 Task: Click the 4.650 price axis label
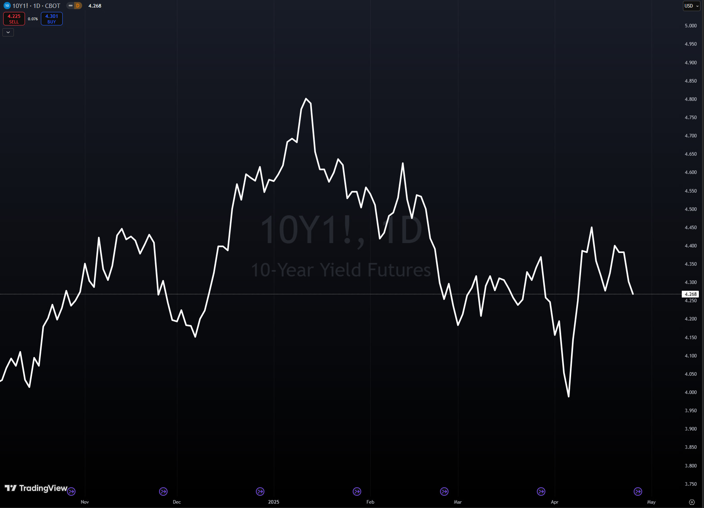[x=691, y=154]
